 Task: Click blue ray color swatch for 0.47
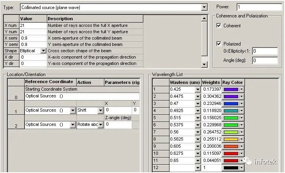(x=231, y=104)
